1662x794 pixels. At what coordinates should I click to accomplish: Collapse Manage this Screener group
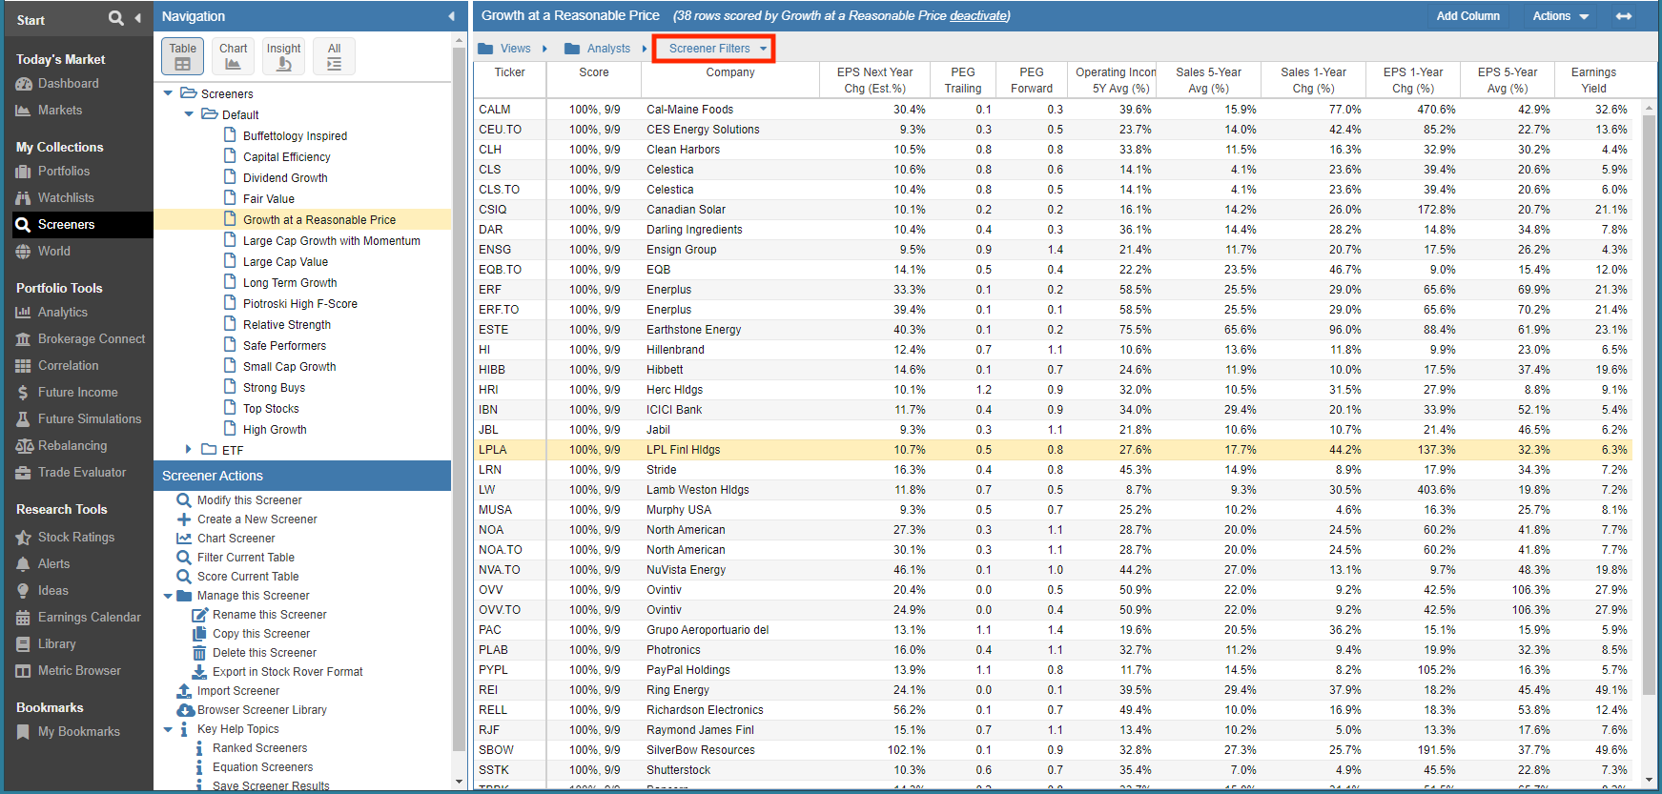(169, 596)
